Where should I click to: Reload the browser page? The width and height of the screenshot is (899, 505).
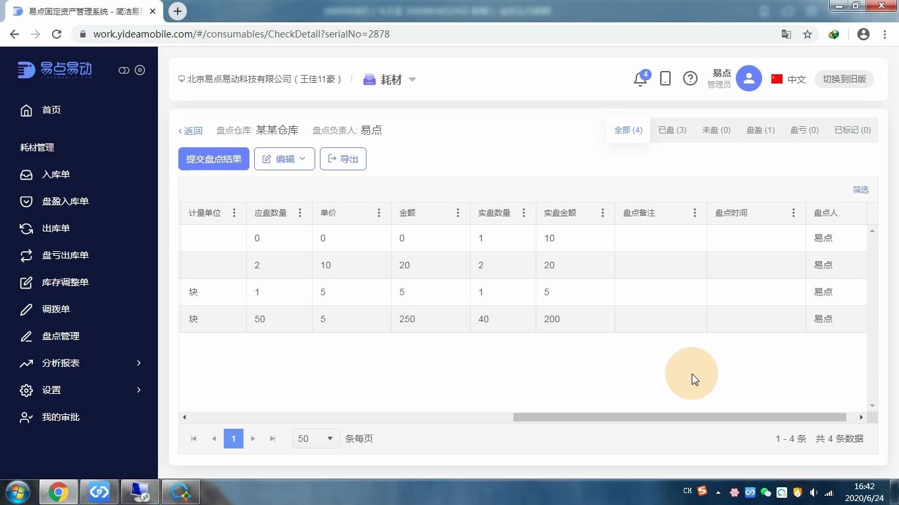click(57, 34)
